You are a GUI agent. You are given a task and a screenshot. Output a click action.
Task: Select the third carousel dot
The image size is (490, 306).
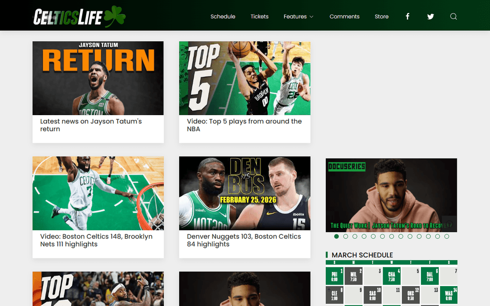pos(355,236)
